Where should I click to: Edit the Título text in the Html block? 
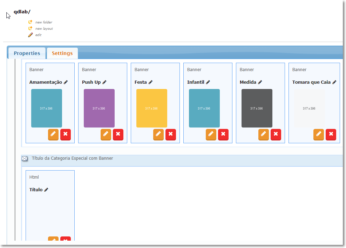pos(47,190)
